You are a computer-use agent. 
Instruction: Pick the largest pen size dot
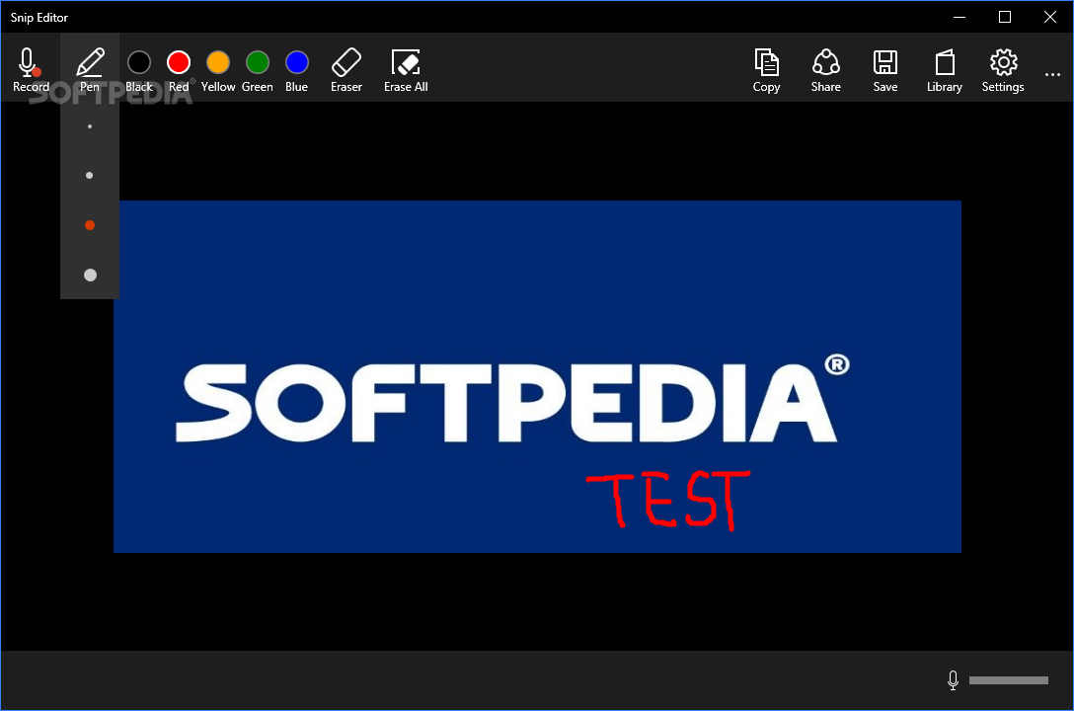tap(90, 275)
